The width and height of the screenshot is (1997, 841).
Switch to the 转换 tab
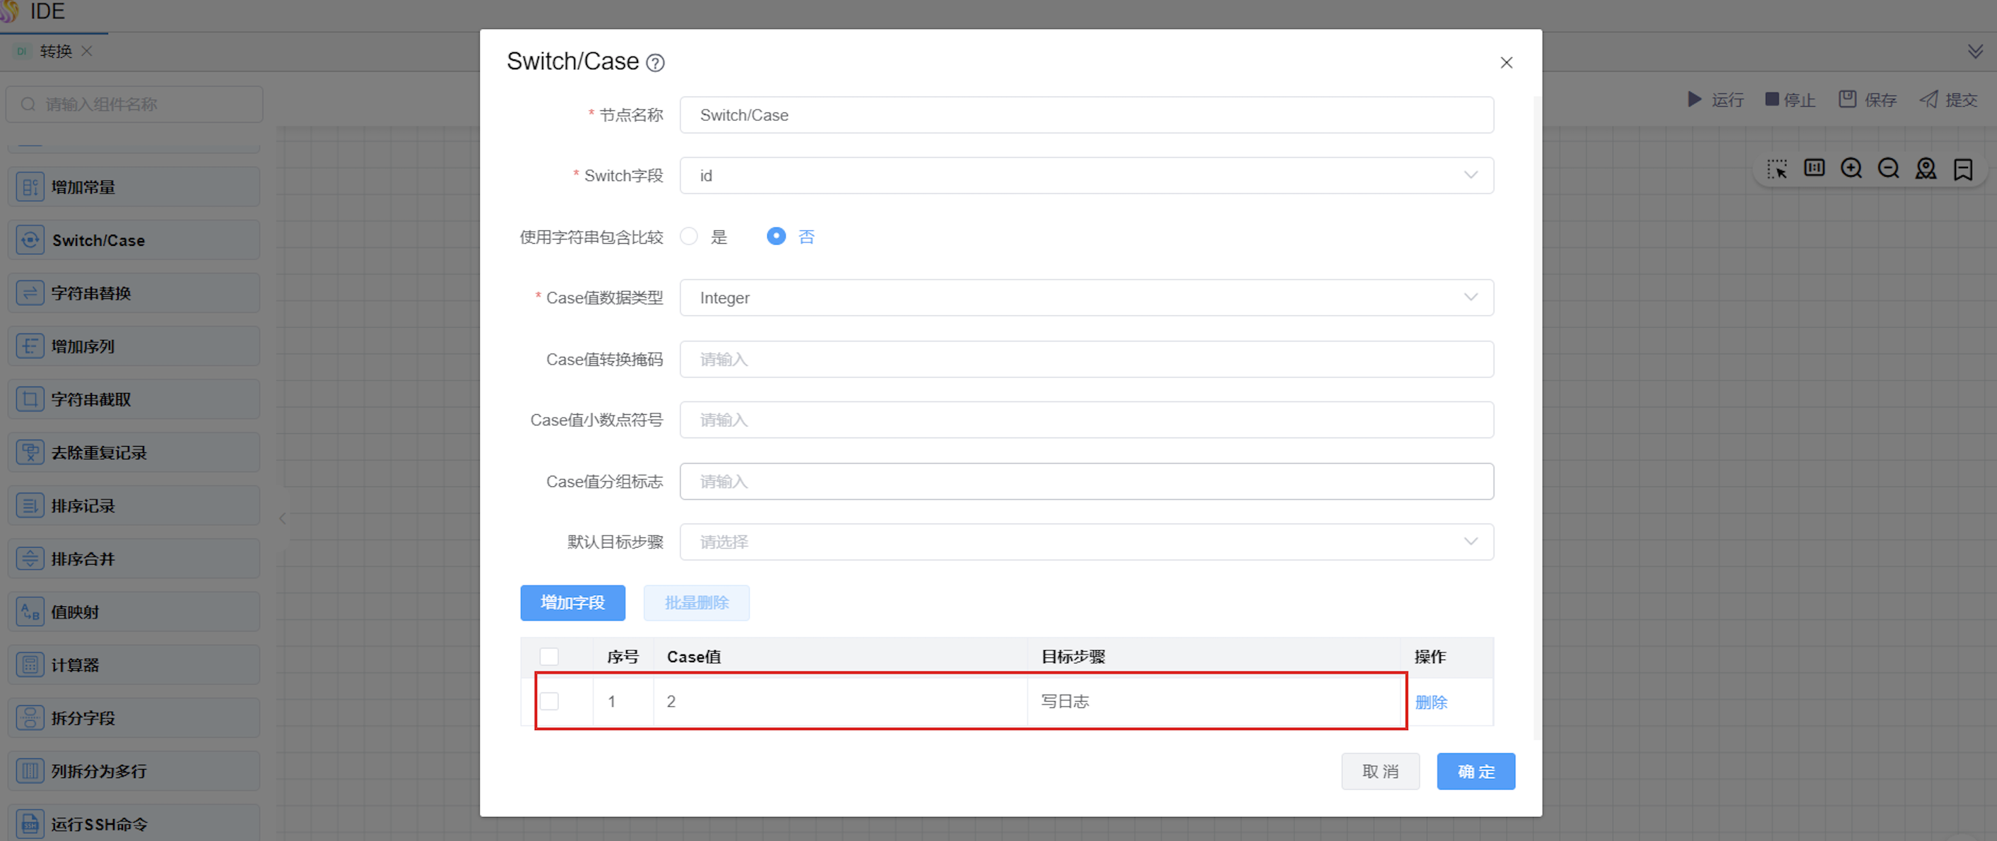tap(55, 51)
